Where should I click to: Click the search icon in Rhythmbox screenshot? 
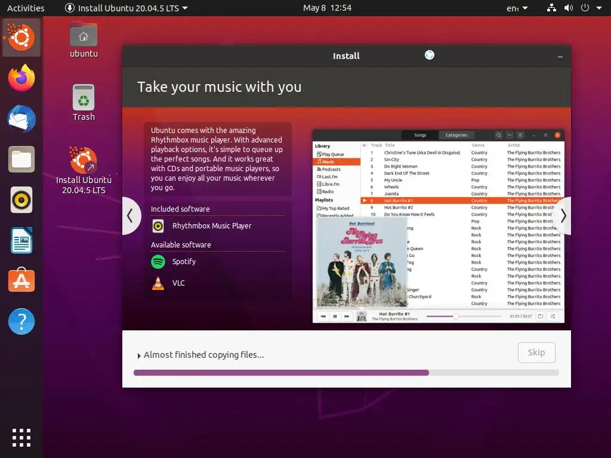tap(498, 135)
